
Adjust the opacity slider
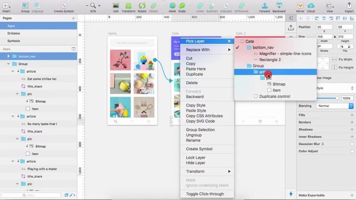(328, 98)
